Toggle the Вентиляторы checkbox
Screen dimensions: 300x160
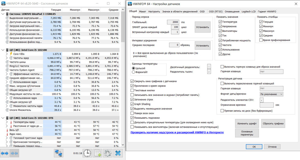[x=220, y=31]
